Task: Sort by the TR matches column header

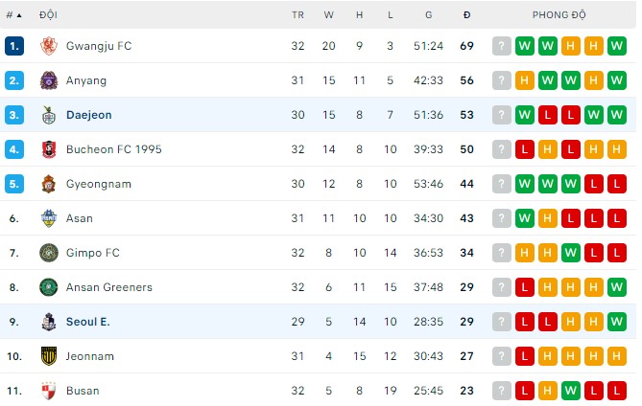Action: (x=297, y=15)
